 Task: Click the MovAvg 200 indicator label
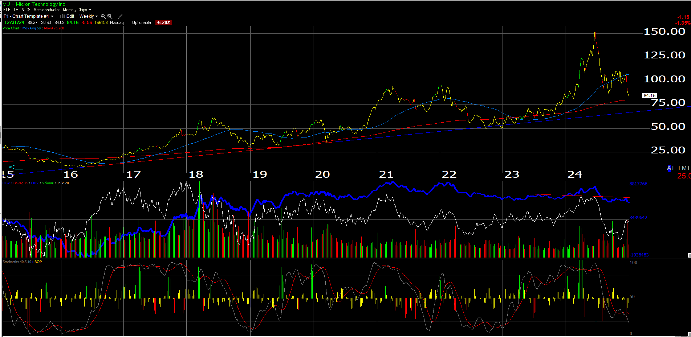pyautogui.click(x=54, y=28)
